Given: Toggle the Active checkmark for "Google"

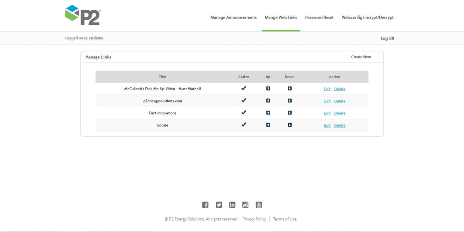Looking at the screenshot, I should (244, 125).
